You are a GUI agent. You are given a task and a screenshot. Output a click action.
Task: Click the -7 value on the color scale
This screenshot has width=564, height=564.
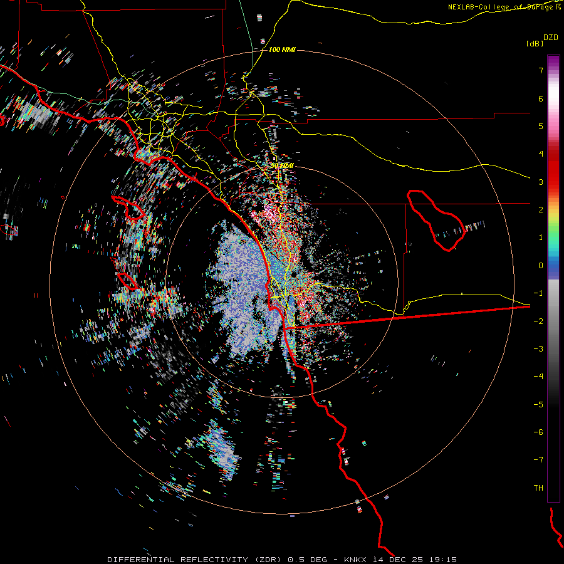[538, 460]
